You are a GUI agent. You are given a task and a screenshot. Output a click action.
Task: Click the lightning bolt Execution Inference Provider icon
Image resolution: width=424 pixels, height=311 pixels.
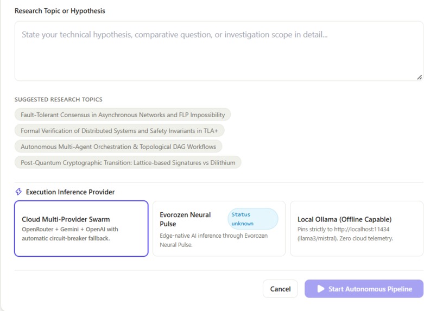18,192
